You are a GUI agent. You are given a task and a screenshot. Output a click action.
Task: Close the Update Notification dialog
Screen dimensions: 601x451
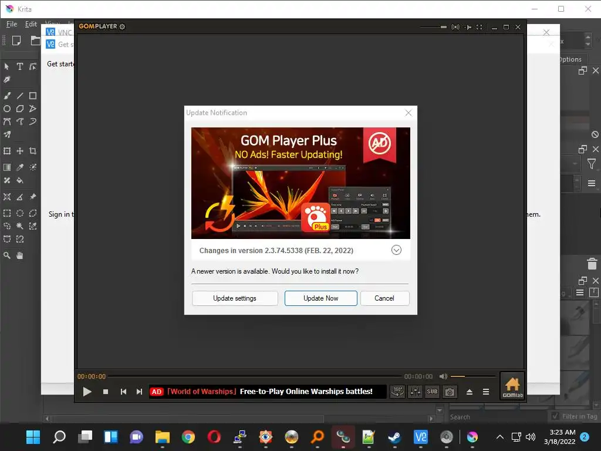[408, 113]
